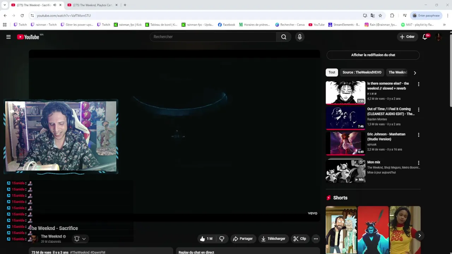
Task: Click the Rechercher search field
Action: point(213,37)
